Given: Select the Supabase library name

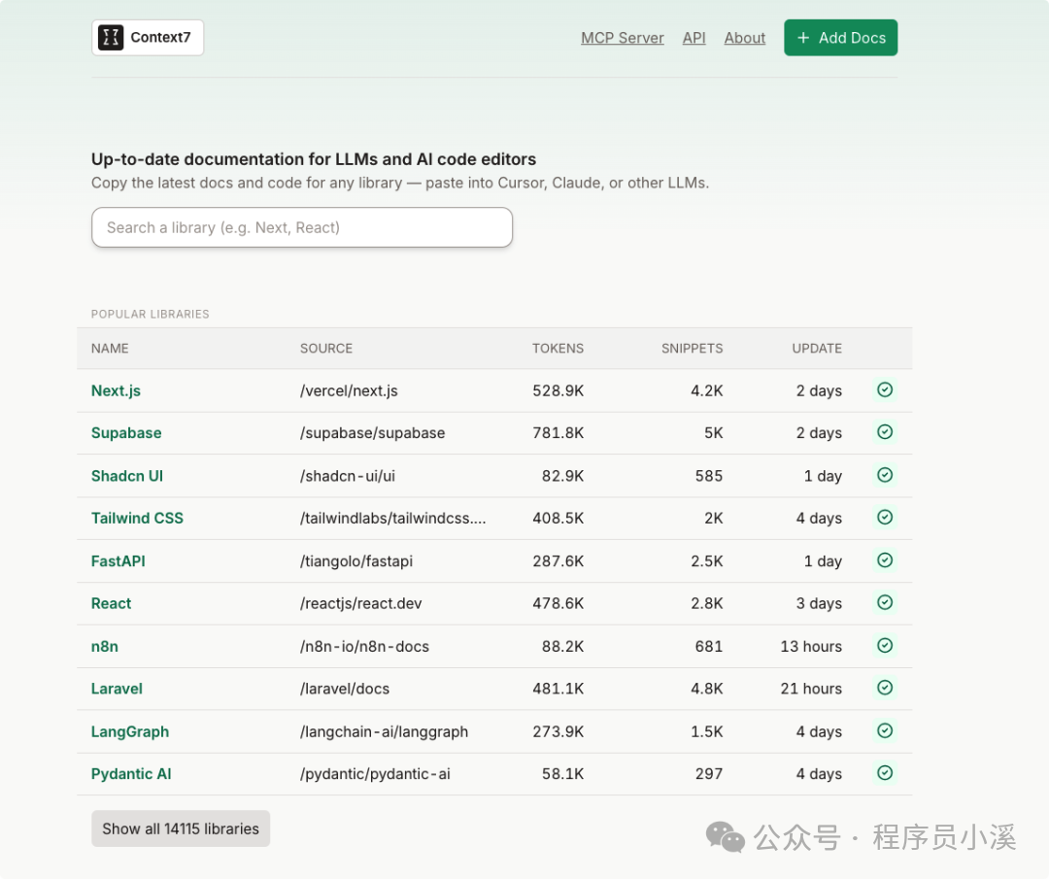Looking at the screenshot, I should click(x=126, y=433).
